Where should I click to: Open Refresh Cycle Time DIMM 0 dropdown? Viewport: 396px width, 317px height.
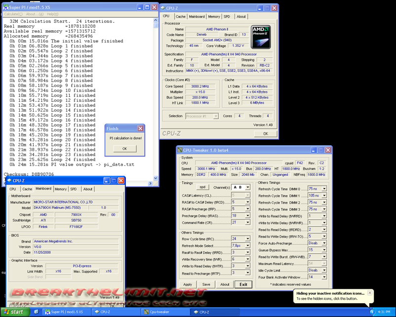[324, 189]
